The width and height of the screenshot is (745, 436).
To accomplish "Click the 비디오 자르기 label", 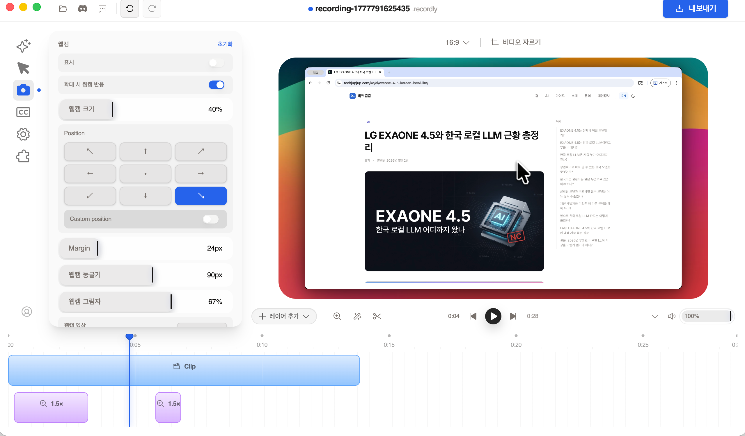I will tap(522, 42).
